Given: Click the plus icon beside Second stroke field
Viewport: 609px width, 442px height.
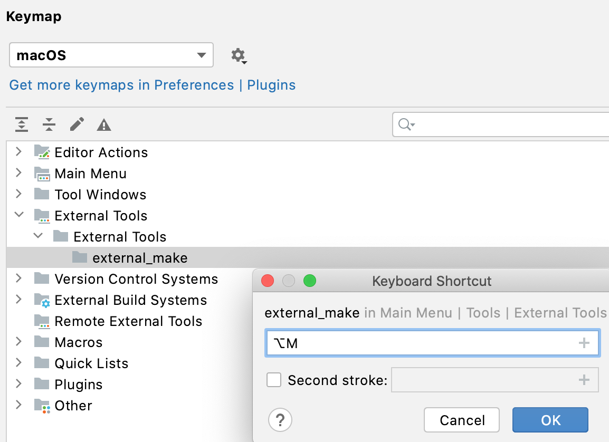Looking at the screenshot, I should (584, 380).
